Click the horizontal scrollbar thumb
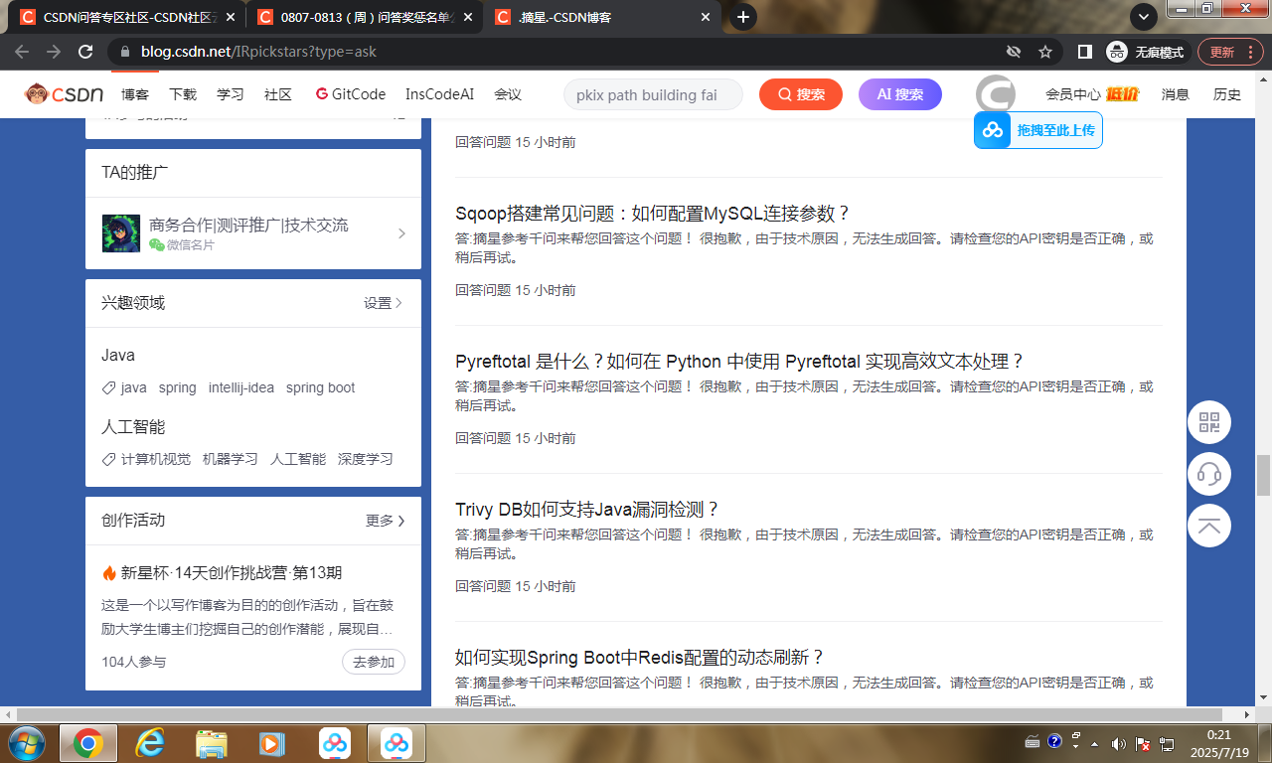This screenshot has width=1272, height=763. [619, 714]
